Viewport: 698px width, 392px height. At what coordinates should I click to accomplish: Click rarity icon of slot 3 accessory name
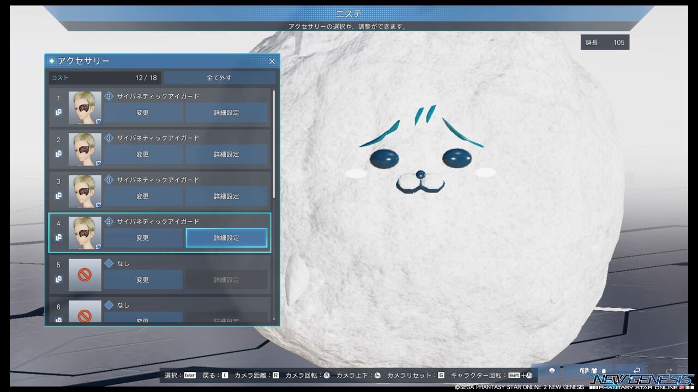tap(109, 180)
